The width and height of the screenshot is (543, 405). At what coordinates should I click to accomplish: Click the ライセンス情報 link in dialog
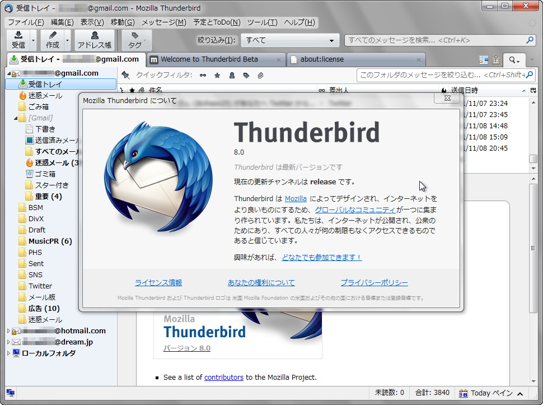point(158,283)
